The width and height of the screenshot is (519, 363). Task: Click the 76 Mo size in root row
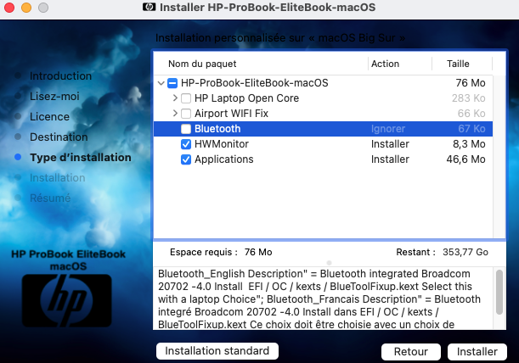click(471, 83)
